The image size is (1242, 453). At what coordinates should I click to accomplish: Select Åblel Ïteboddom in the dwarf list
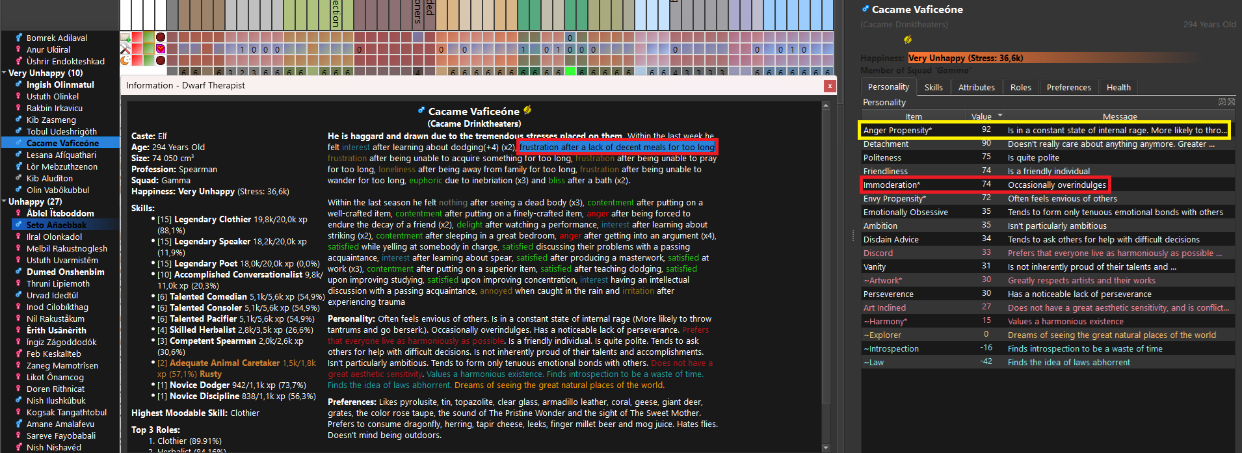click(x=60, y=213)
